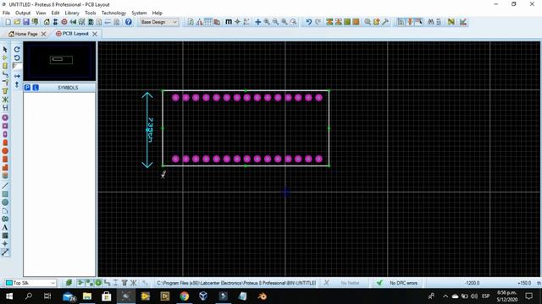Open the File menu
The width and height of the screenshot is (542, 304).
coord(6,13)
